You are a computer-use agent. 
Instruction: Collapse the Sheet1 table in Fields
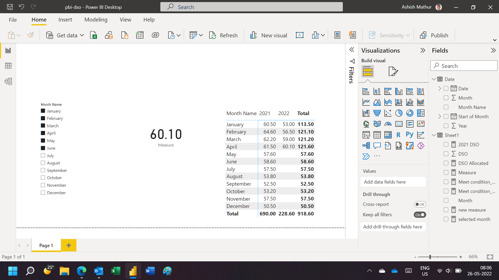[x=434, y=135]
